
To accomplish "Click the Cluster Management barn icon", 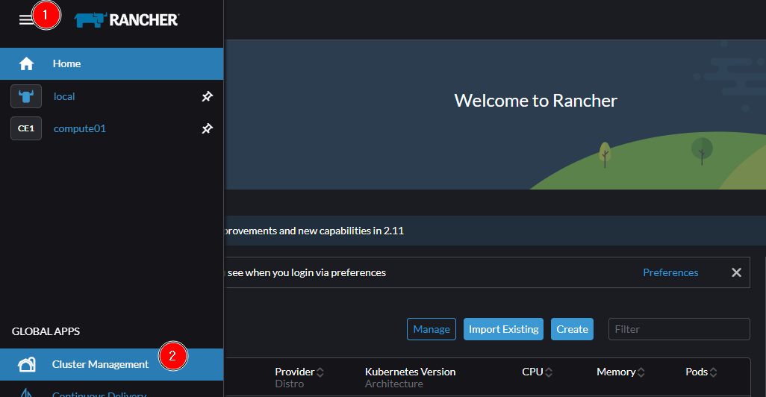I will 26,364.
